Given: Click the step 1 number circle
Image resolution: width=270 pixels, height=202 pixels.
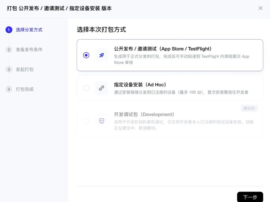Looking at the screenshot, I should tap(9, 30).
